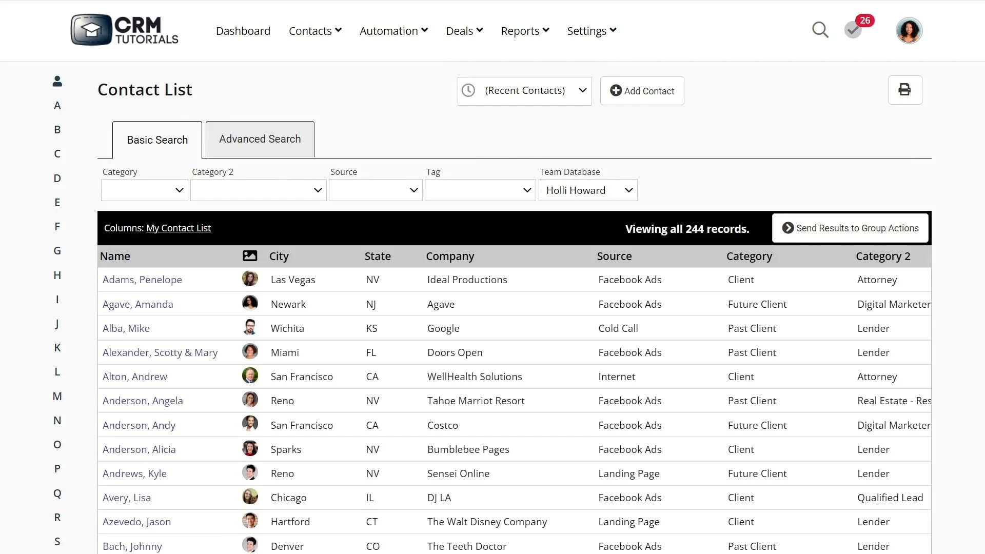This screenshot has height=554, width=985.
Task: Click the printer icon button
Action: click(905, 90)
